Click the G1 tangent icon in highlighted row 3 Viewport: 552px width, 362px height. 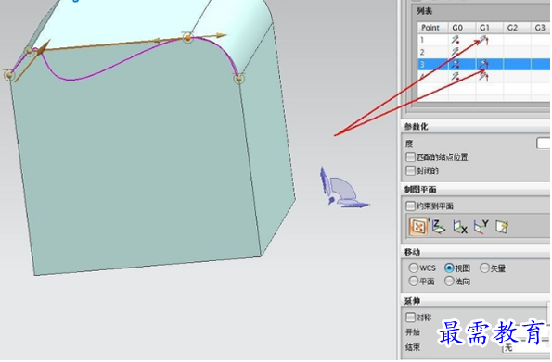coord(484,64)
